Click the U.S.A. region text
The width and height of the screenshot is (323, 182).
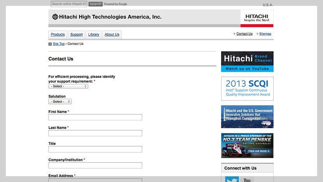tap(268, 5)
